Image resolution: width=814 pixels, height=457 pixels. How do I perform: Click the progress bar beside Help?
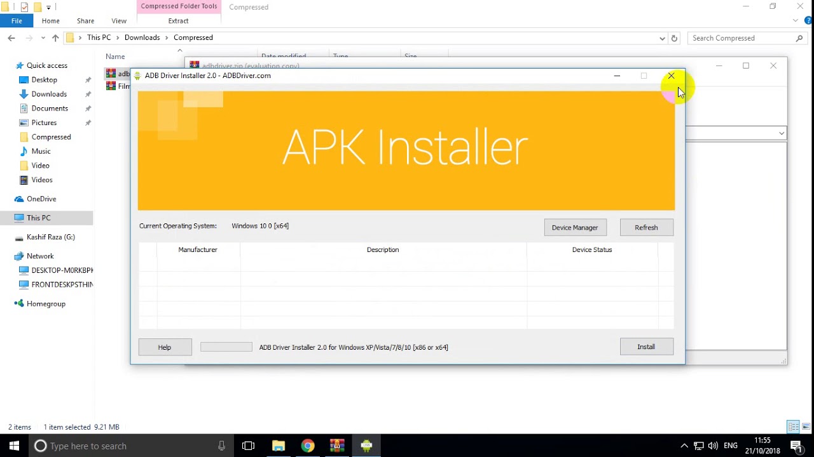point(226,347)
